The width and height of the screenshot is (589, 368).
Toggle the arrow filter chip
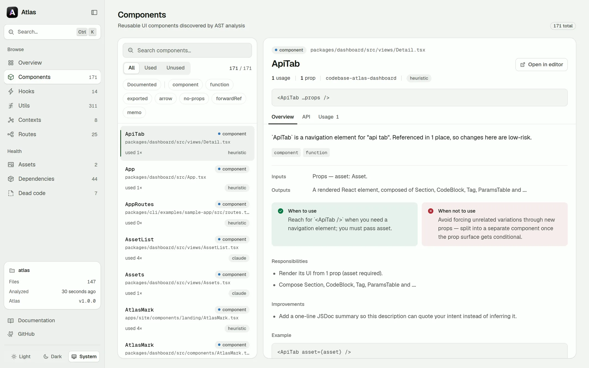click(x=166, y=98)
